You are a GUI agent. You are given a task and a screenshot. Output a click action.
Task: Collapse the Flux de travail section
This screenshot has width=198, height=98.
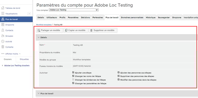pyautogui.click(x=39, y=94)
